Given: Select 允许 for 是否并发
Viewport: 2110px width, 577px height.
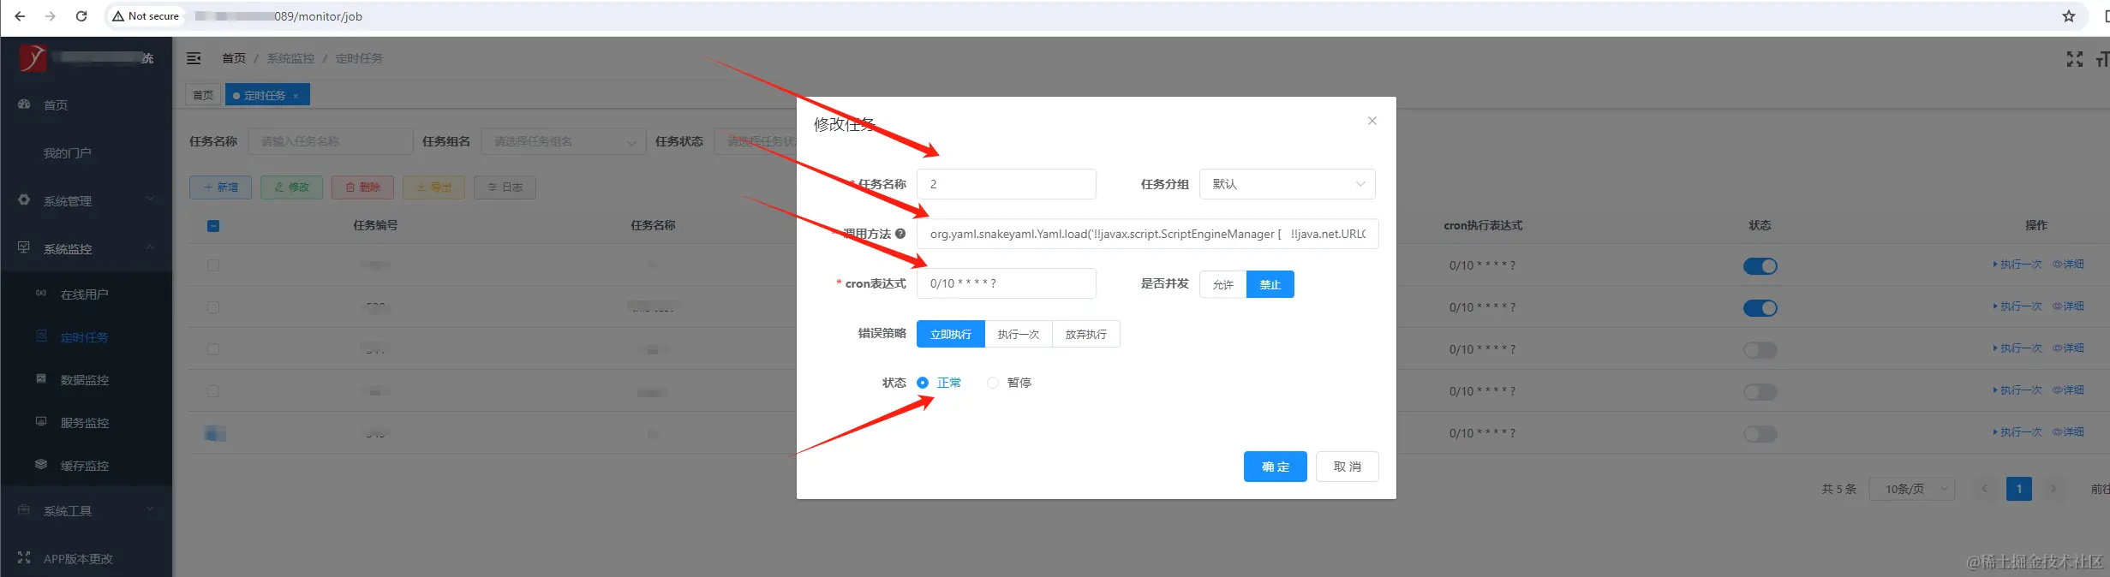Looking at the screenshot, I should pyautogui.click(x=1222, y=284).
